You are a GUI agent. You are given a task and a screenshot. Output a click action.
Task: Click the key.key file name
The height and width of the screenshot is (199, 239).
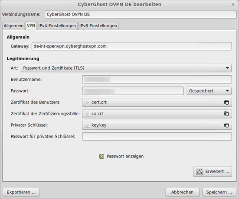(99, 125)
